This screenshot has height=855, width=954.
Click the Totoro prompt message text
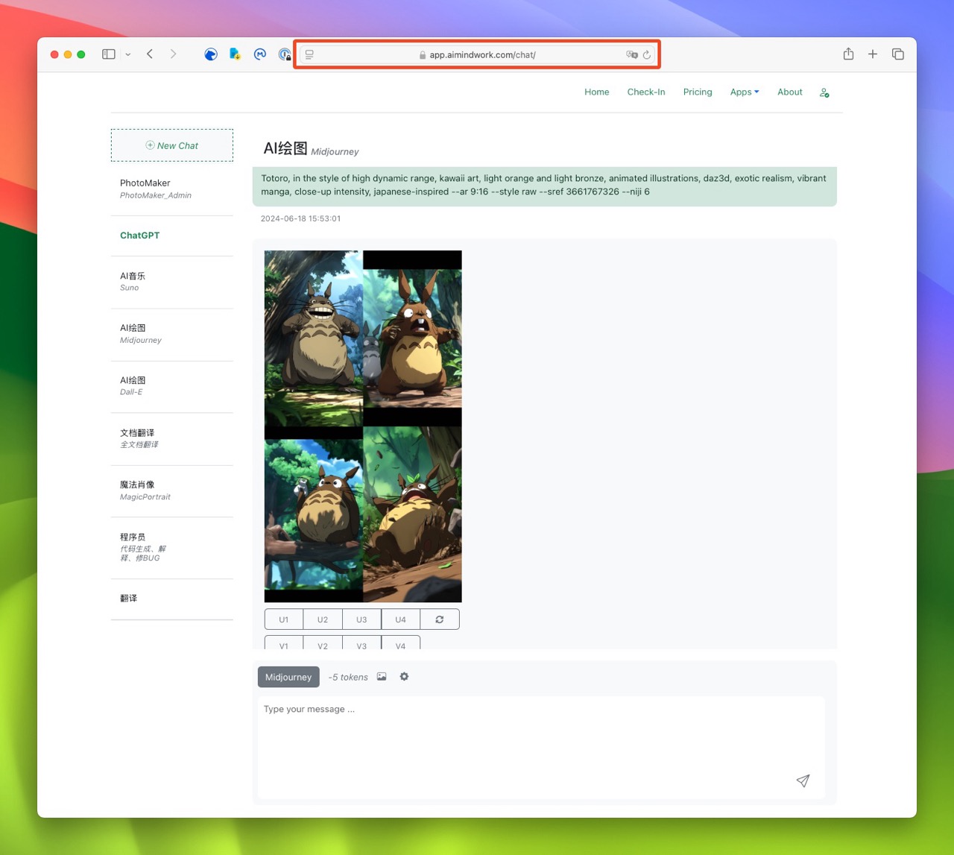544,185
